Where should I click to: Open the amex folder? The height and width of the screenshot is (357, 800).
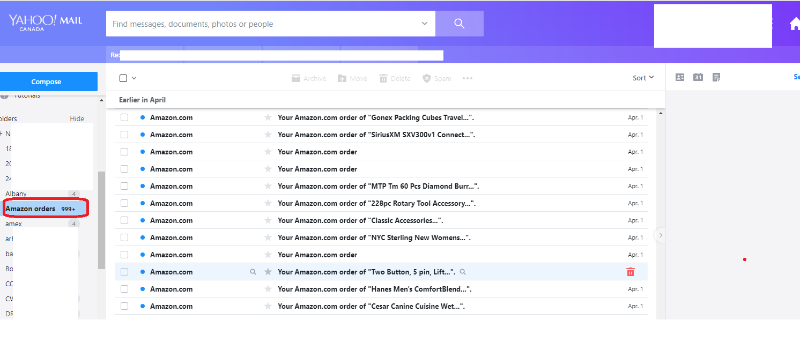point(13,224)
